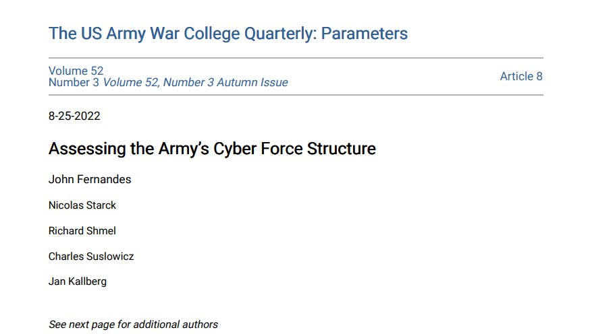The image size is (590, 334).
Task: Follow the italic Volume 52, Number 3 Autumn Issue link
Action: (195, 82)
